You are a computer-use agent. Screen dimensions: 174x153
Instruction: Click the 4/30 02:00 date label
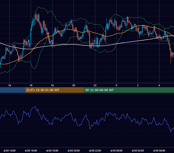138,150
